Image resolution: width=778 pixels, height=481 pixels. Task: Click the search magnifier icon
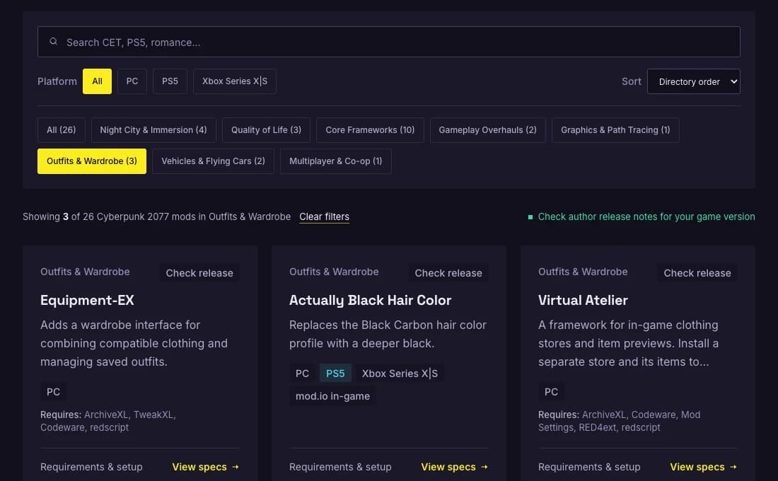pos(53,42)
